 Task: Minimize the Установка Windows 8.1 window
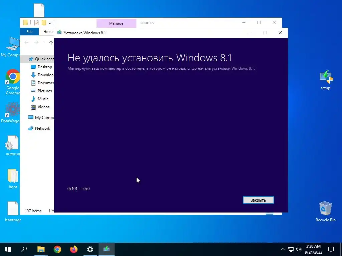[250, 33]
